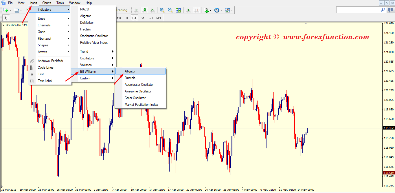Switch to the W1 timeframe
Screen dimensions: 395x193
pos(151,18)
